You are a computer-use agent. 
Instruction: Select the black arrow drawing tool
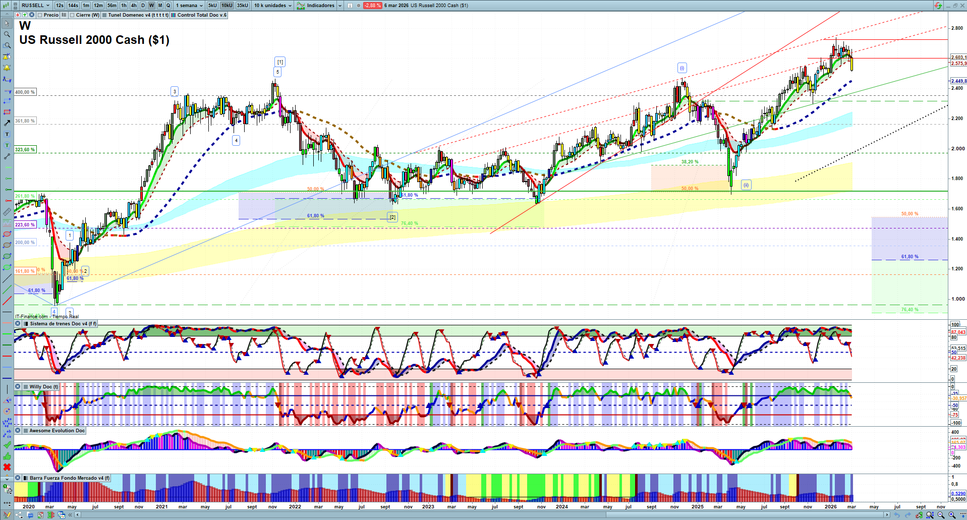(x=7, y=123)
